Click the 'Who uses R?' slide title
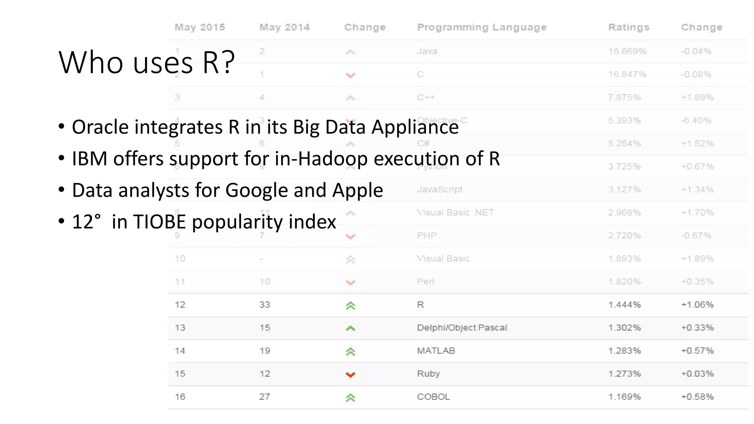Screen dimensions: 754x424 click(147, 62)
